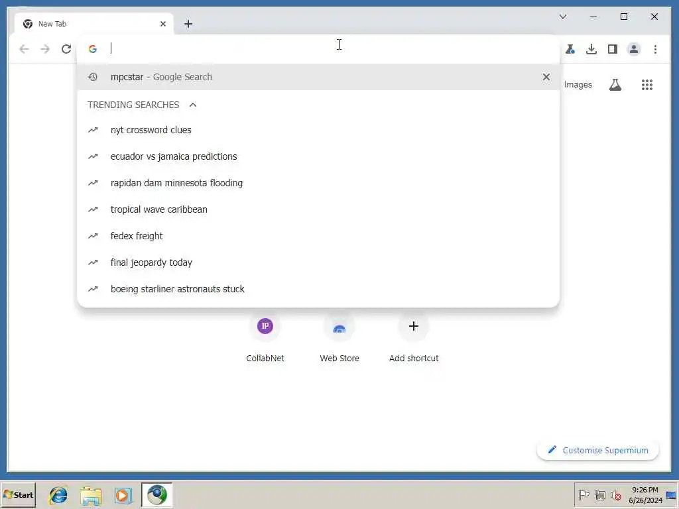This screenshot has height=509, width=679.
Task: Click the Google icon in address bar
Action: tap(93, 49)
